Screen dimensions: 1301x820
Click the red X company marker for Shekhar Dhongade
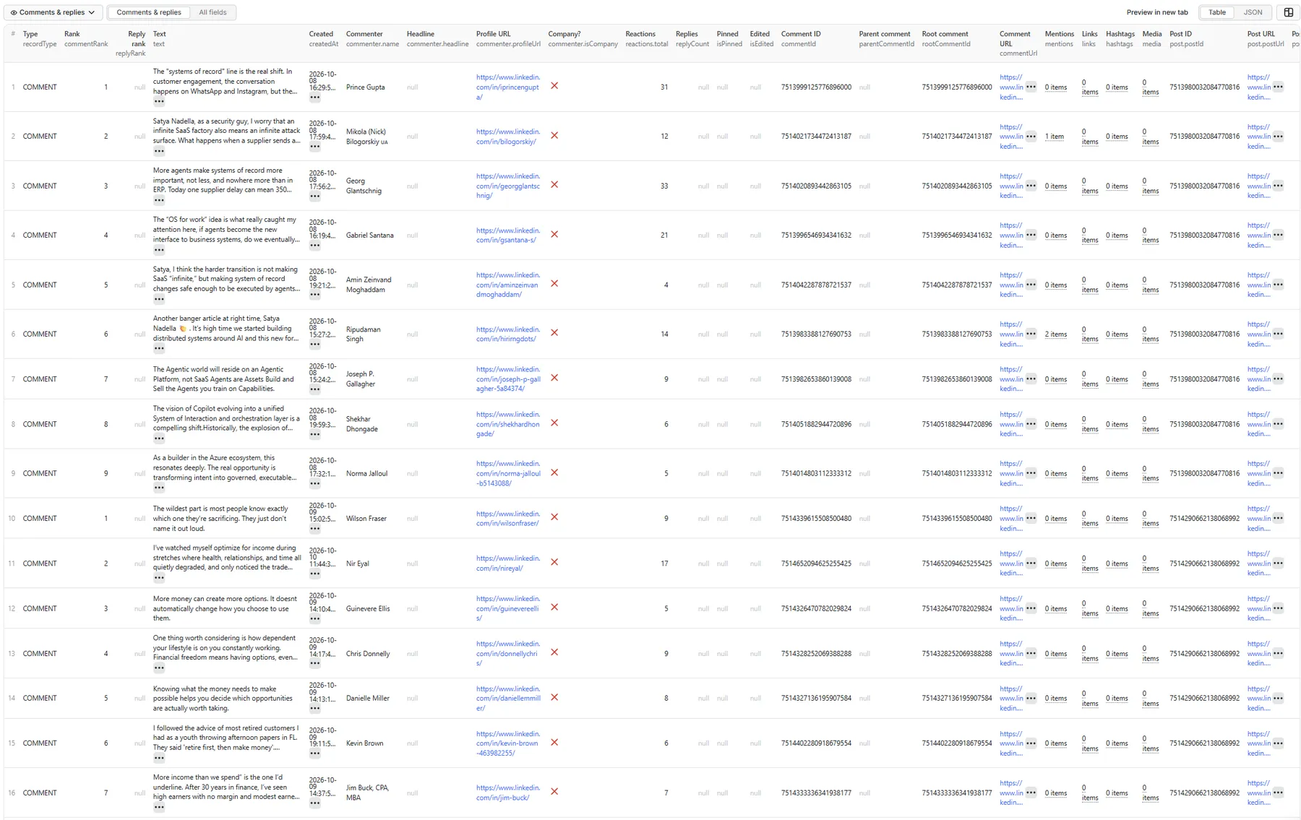coord(554,423)
